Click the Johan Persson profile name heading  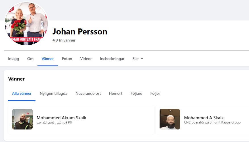(x=80, y=32)
